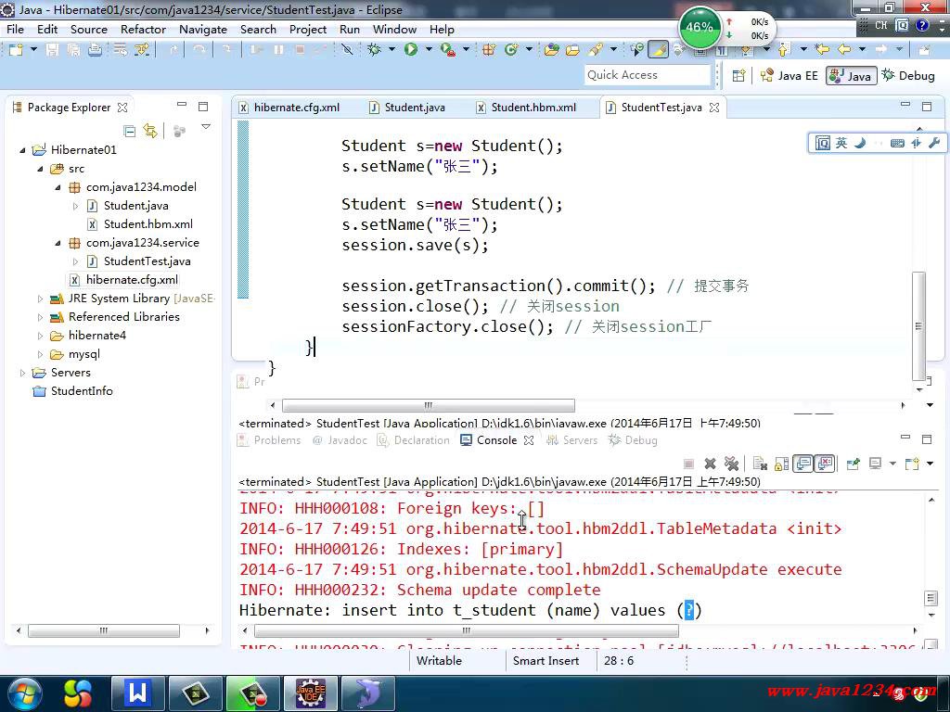The height and width of the screenshot is (712, 950).
Task: Expand the Student.java tree node
Action: pyautogui.click(x=75, y=206)
